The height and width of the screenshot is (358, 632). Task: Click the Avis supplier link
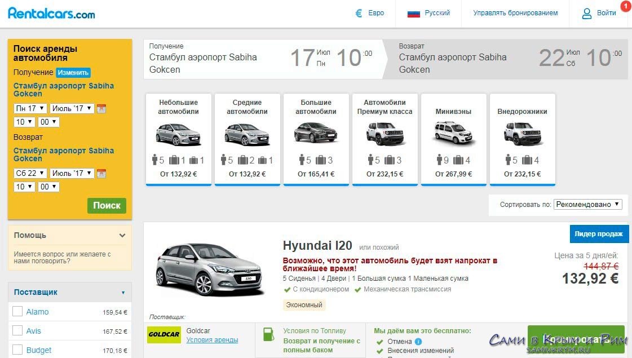[33, 331]
